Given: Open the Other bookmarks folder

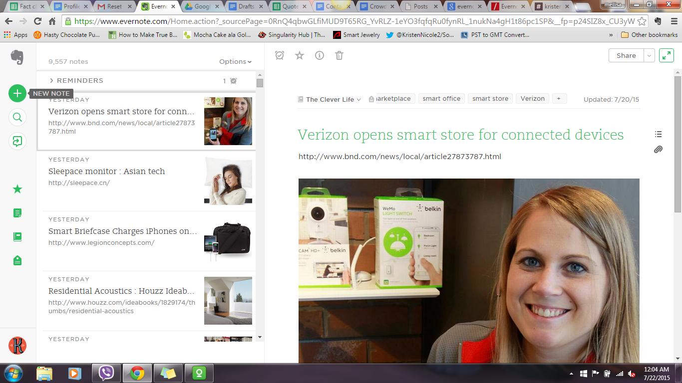Looking at the screenshot, I should (x=650, y=35).
